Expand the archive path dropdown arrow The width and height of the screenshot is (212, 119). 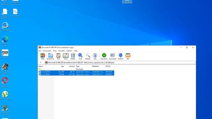[x=195, y=62]
